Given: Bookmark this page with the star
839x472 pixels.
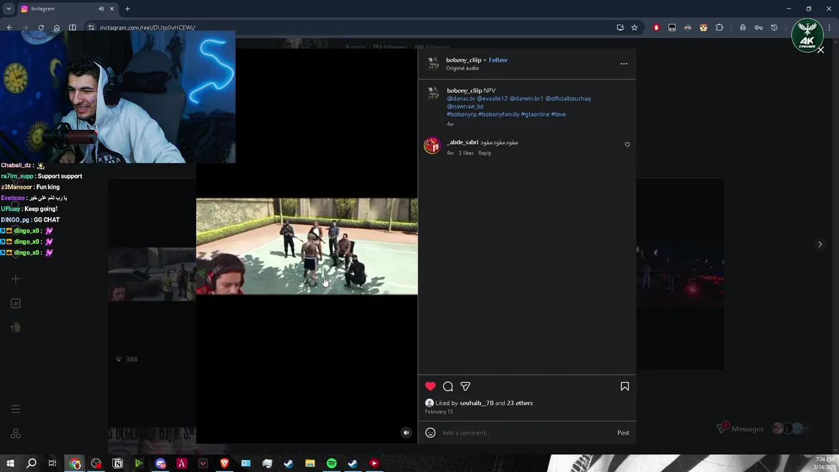Looking at the screenshot, I should (x=634, y=28).
